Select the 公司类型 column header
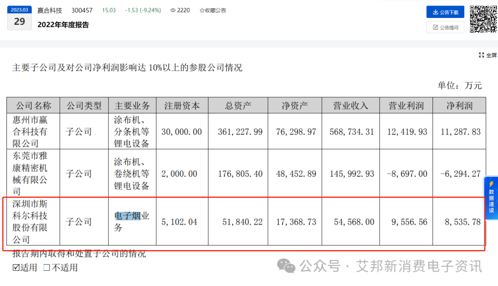 (x=84, y=105)
